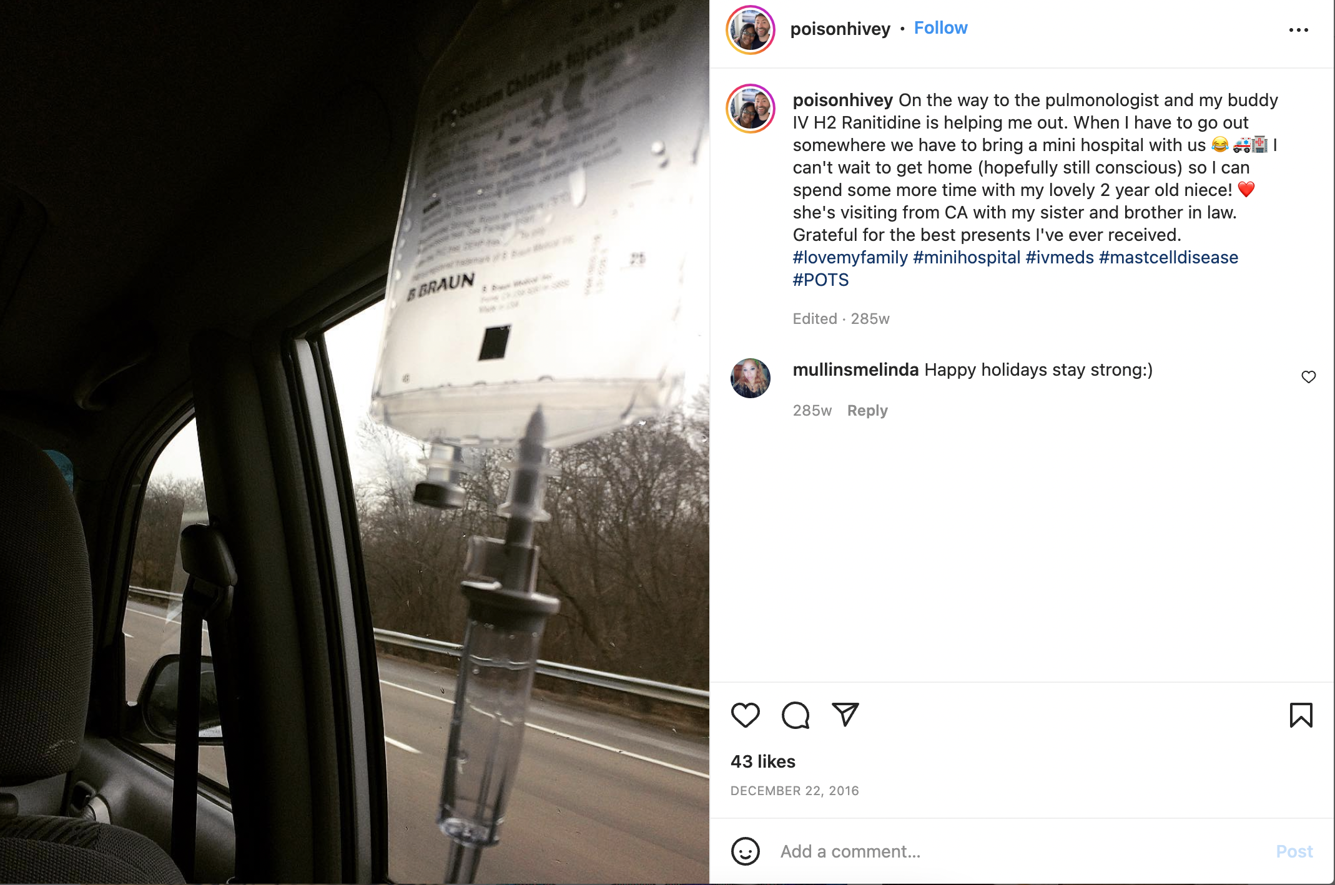Click poisonhivey avatar beside the caption
Viewport: 1335px width, 885px height.
click(751, 109)
